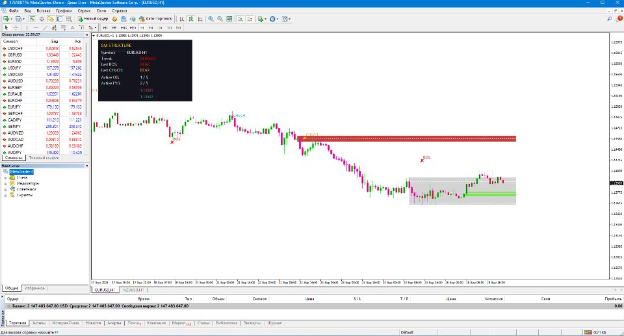624x336 pixels.
Task: Zoom out on the chart
Action: point(220,19)
